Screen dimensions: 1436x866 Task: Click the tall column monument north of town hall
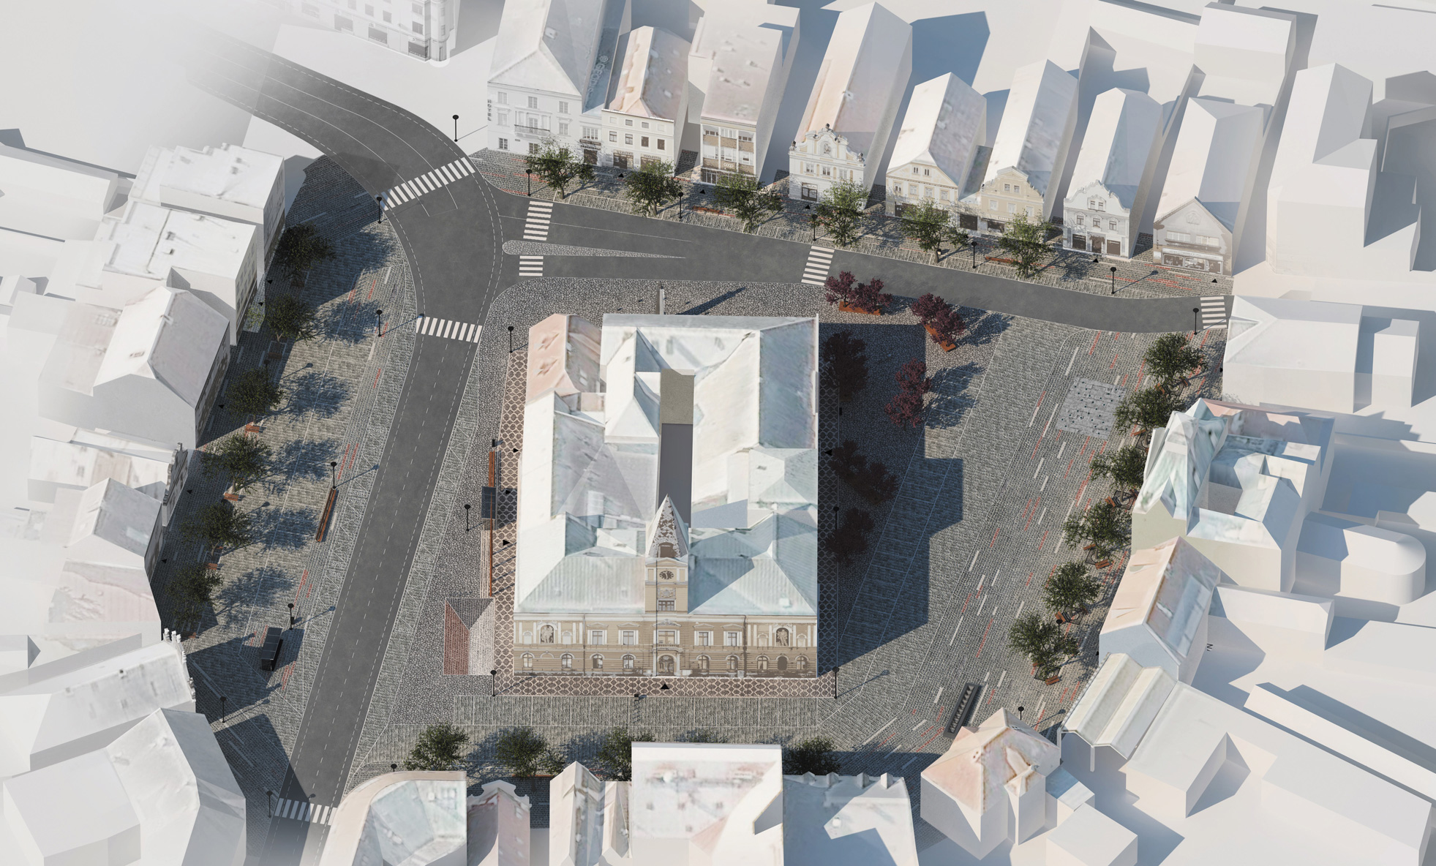pos(661,301)
